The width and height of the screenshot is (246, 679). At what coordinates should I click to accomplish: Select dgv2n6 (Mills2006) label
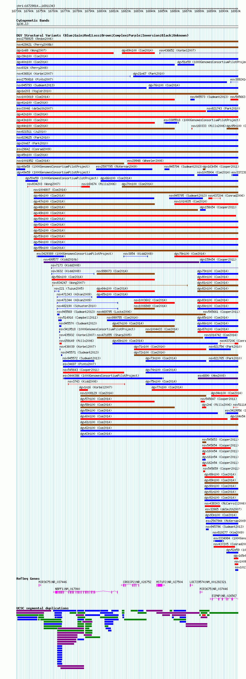(217, 405)
